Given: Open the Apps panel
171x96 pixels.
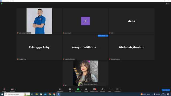Looking at the screenshot, I should coord(110,90).
